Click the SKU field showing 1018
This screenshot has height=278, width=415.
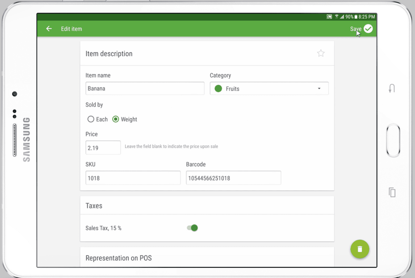click(x=133, y=178)
